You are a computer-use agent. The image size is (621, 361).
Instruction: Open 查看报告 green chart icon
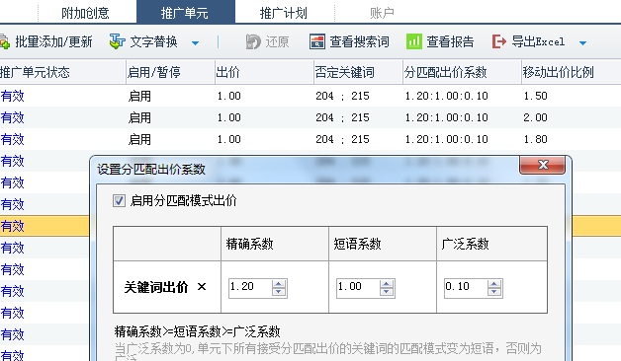click(414, 41)
